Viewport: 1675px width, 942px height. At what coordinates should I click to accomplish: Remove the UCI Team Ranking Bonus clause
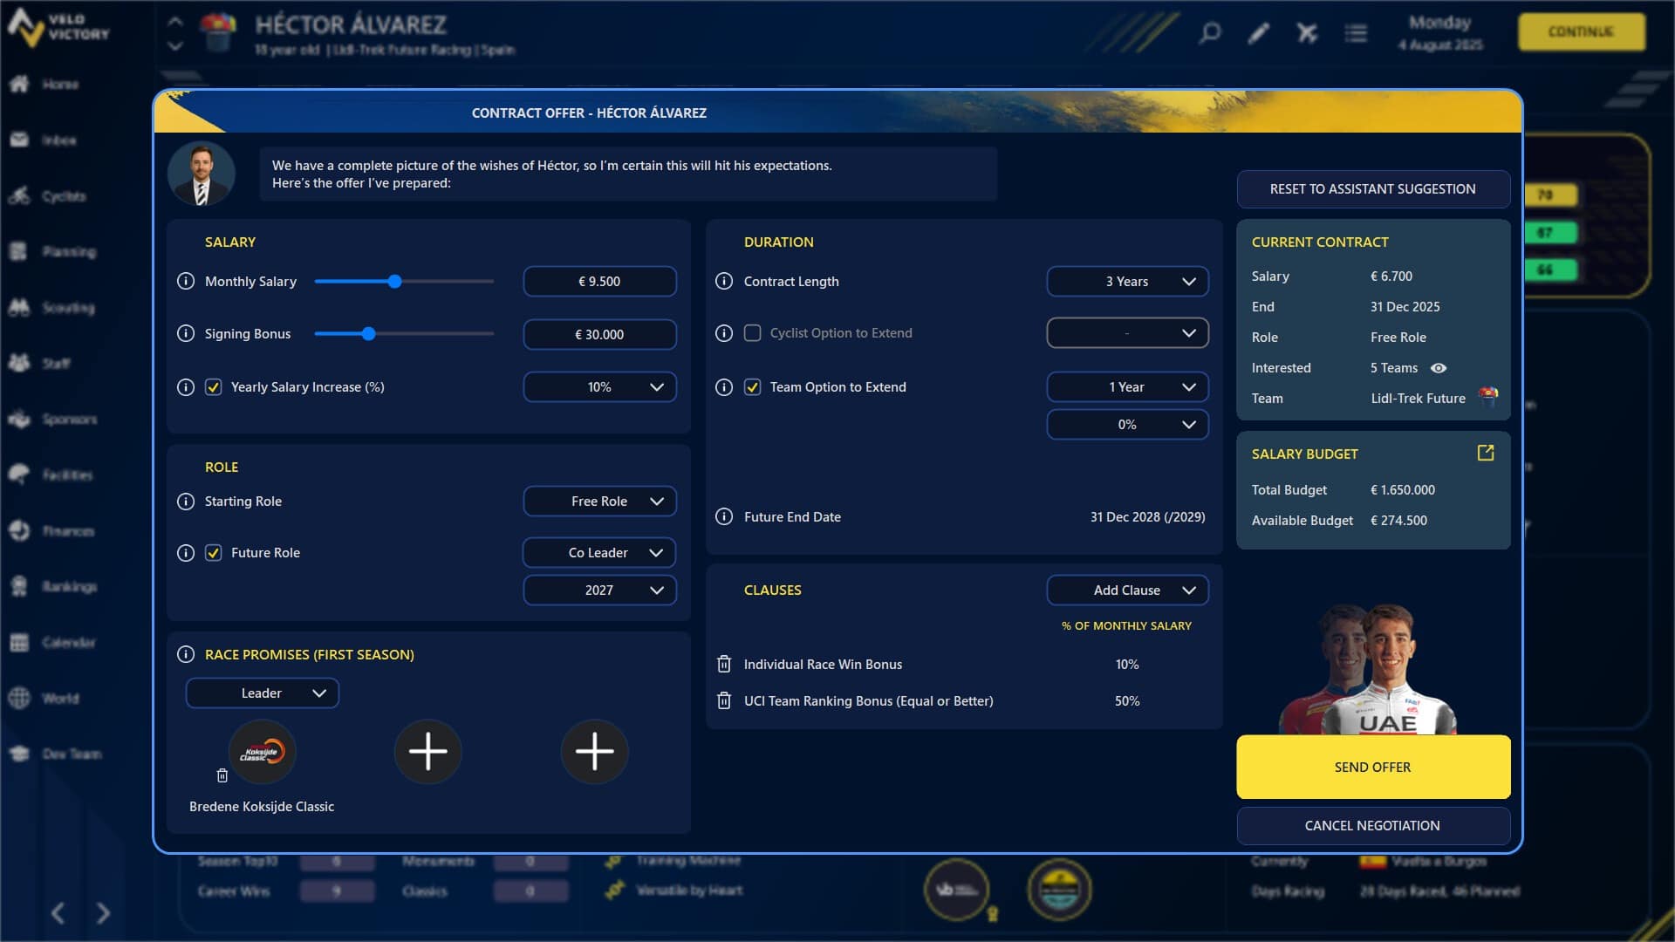coord(723,701)
